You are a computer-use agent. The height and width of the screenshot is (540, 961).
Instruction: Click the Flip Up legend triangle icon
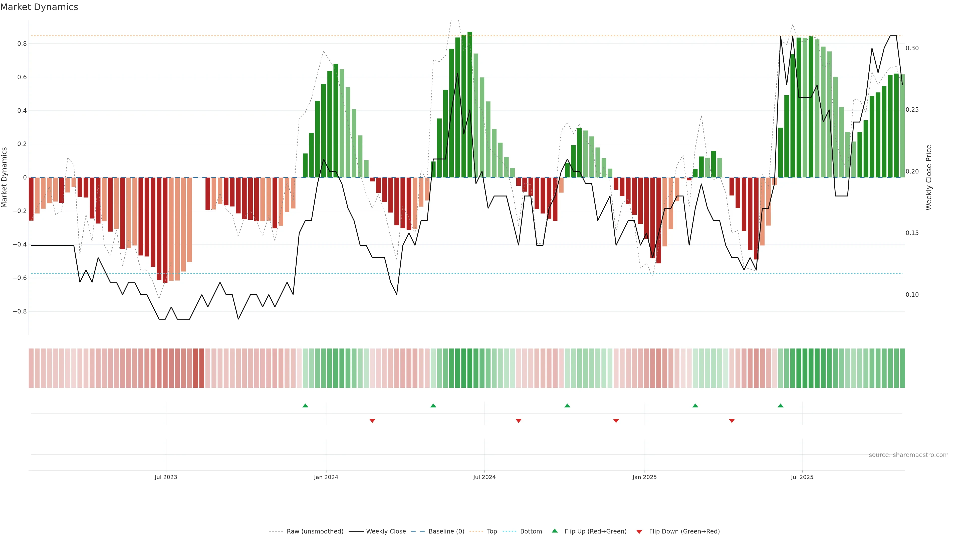(x=555, y=531)
